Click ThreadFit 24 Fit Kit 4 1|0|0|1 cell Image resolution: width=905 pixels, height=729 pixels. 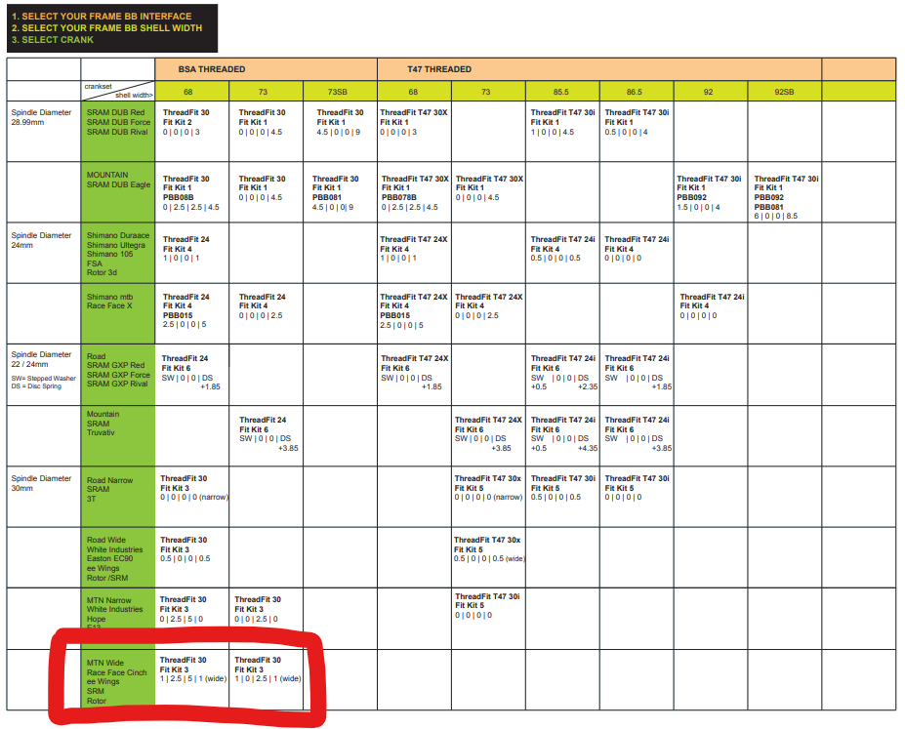click(192, 253)
